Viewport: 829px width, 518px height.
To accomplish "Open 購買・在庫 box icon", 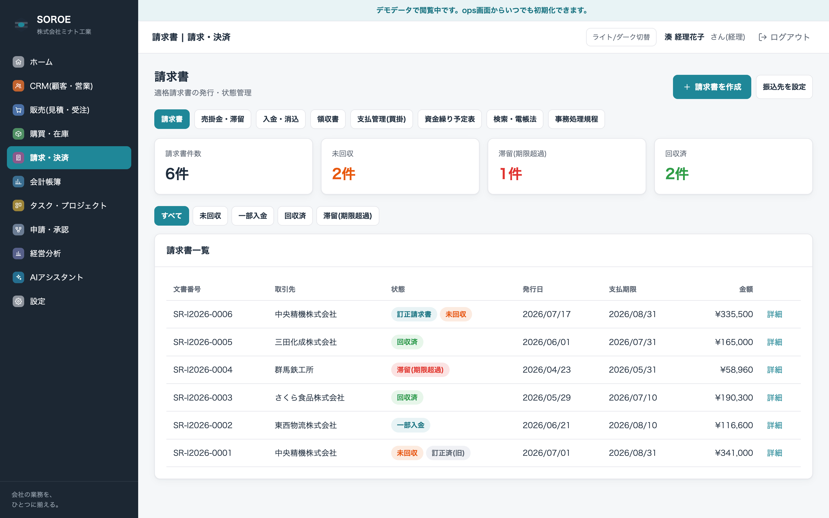I will click(x=18, y=134).
